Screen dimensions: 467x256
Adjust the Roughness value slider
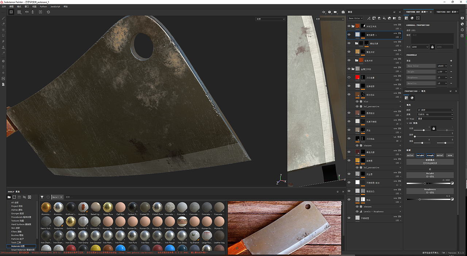tap(429, 199)
